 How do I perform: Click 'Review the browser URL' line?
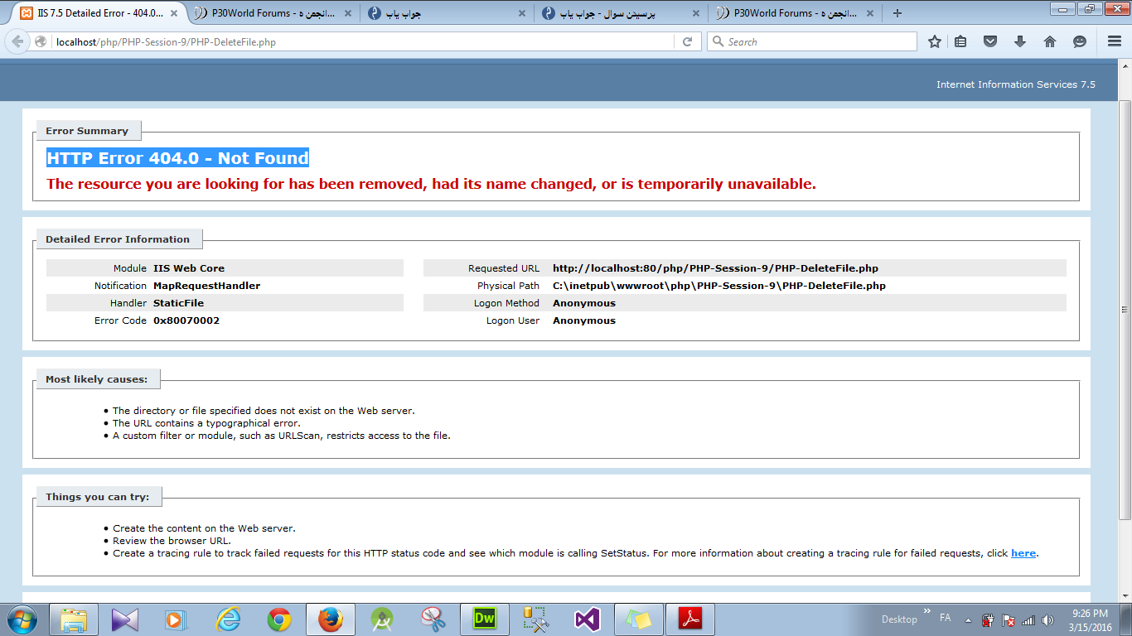[x=172, y=541]
